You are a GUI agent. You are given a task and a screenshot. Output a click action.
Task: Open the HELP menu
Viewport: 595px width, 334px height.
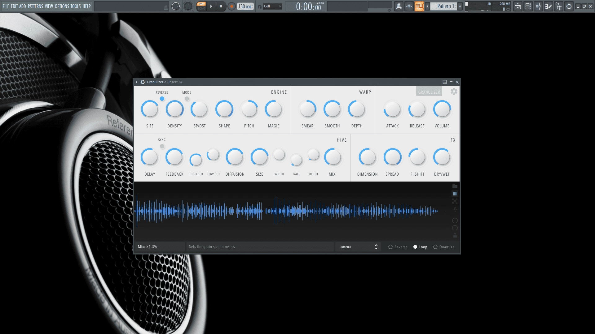click(86, 6)
